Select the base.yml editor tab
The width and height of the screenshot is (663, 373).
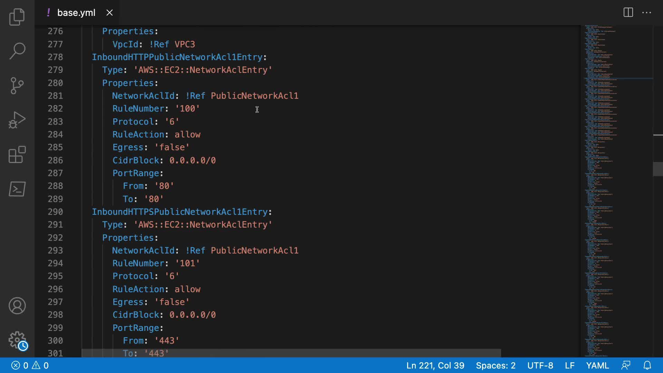(x=76, y=13)
